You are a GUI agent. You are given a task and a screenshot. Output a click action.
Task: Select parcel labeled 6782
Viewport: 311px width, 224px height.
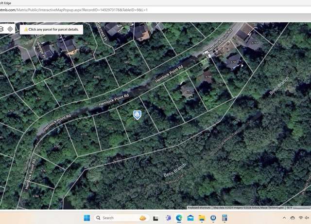tap(43, 170)
